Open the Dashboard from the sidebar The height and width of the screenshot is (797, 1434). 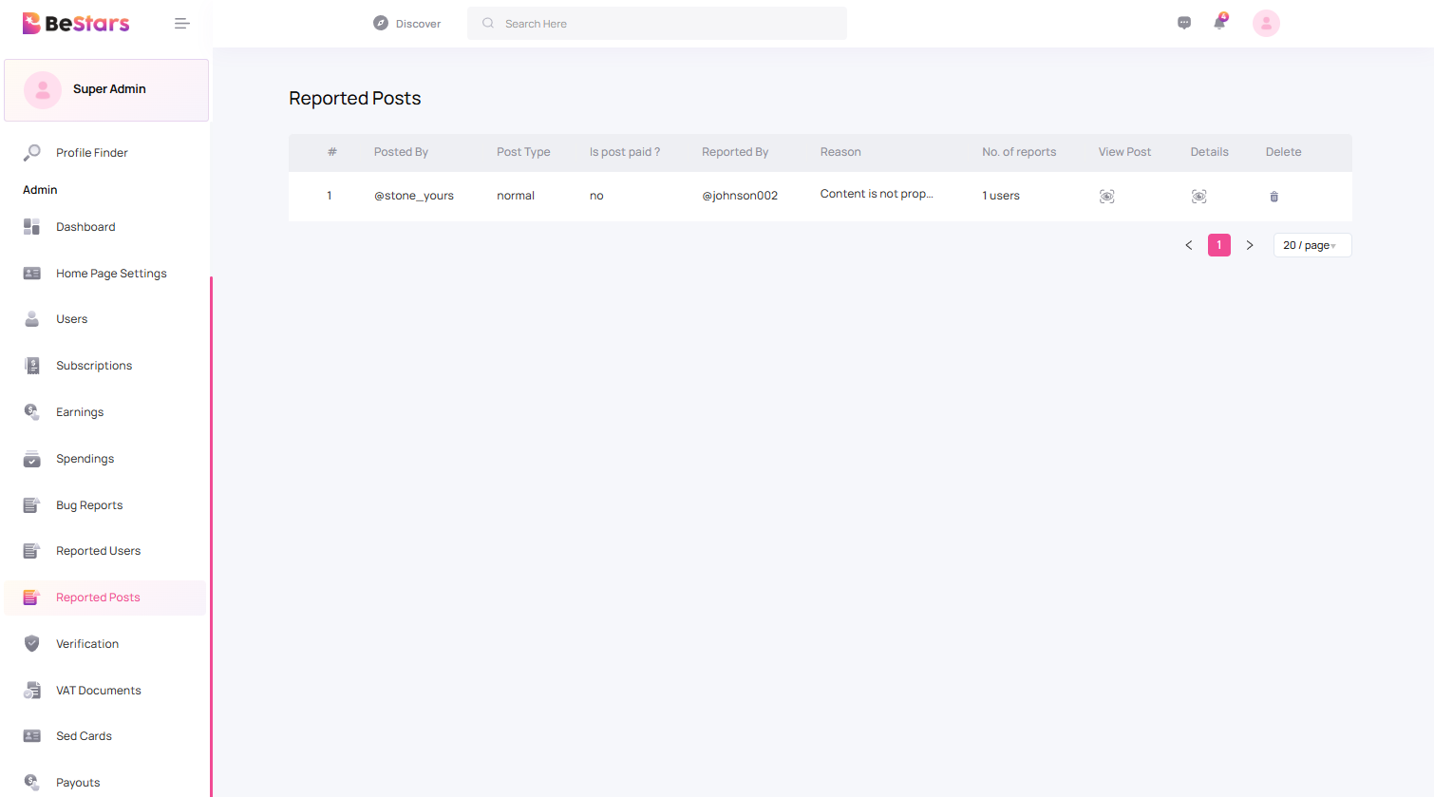(x=85, y=226)
